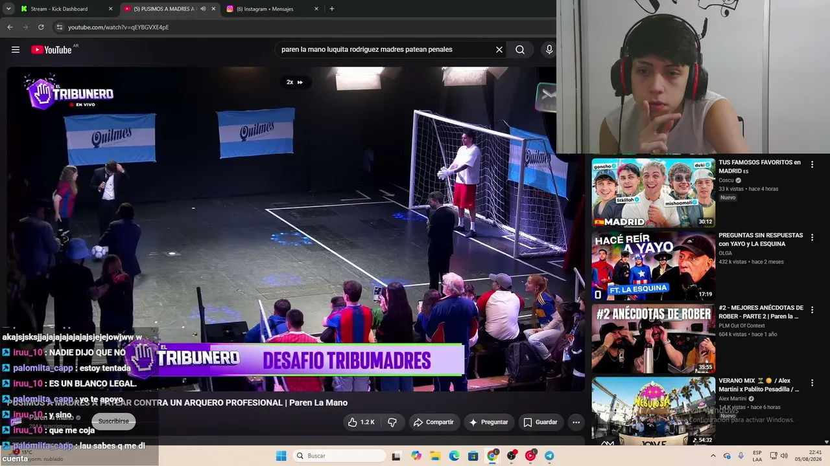This screenshot has height=466, width=830.
Task: Click the Preguntar button
Action: coord(489,422)
